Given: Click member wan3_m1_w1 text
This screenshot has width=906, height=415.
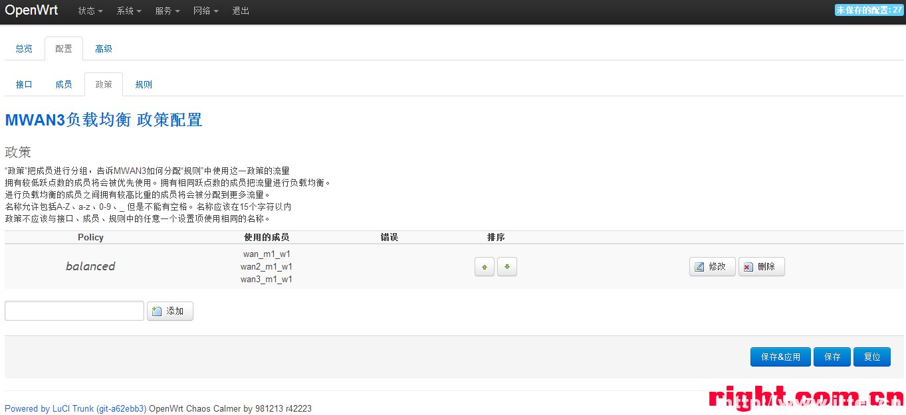Looking at the screenshot, I should click(x=267, y=280).
